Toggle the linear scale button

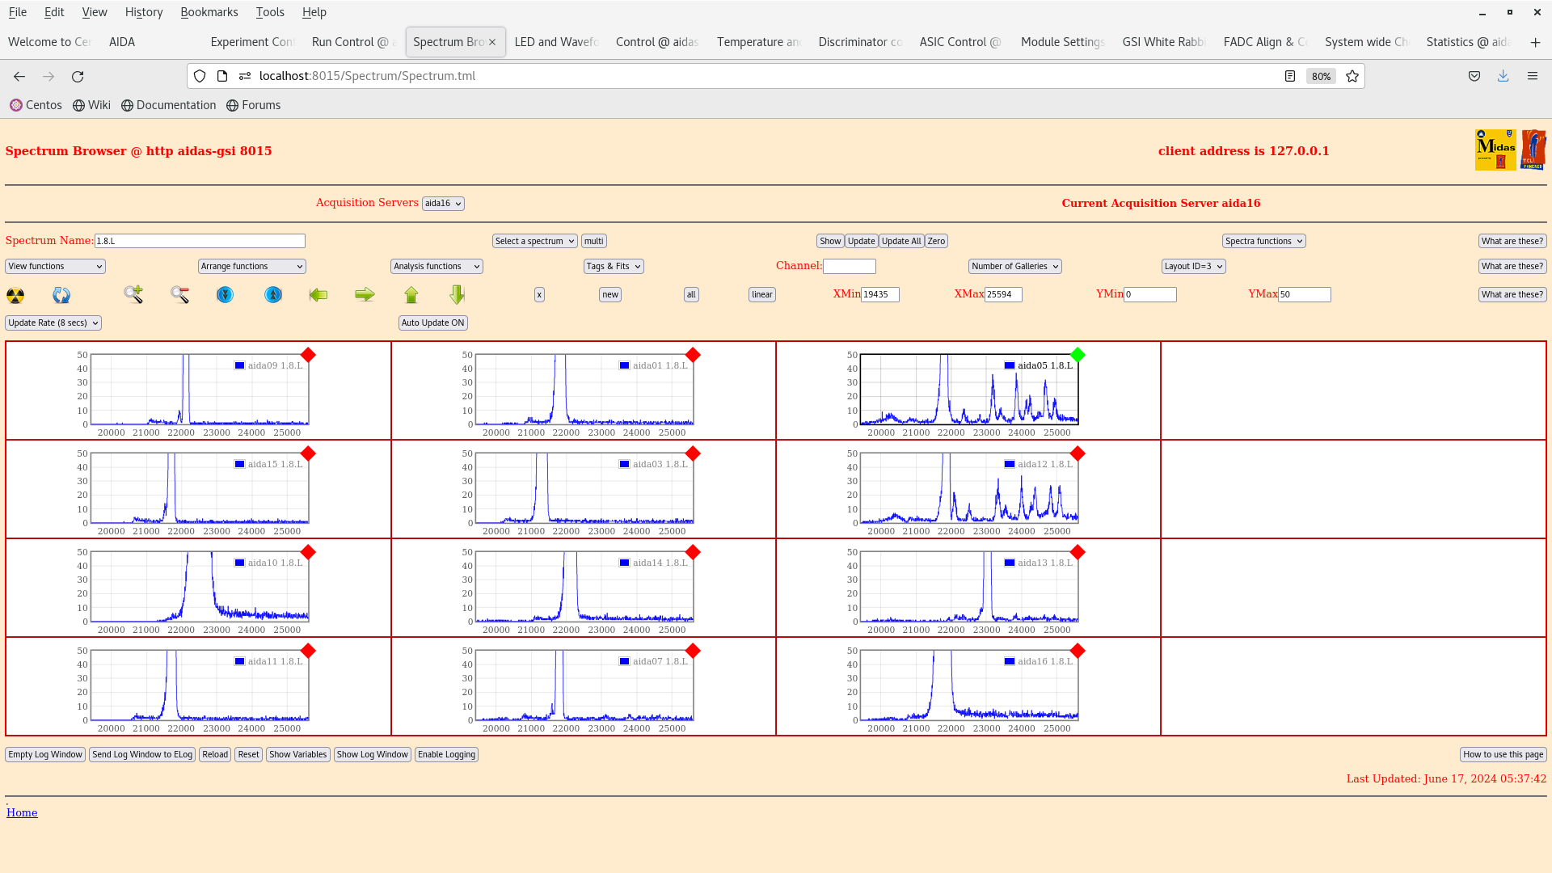click(761, 295)
